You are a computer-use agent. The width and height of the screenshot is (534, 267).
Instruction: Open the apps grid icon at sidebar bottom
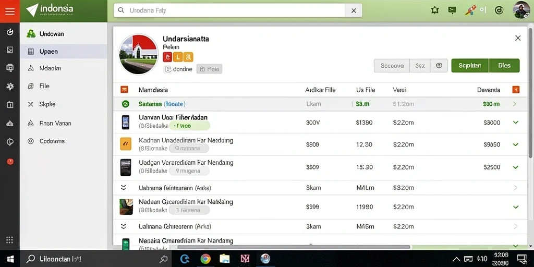click(x=10, y=240)
